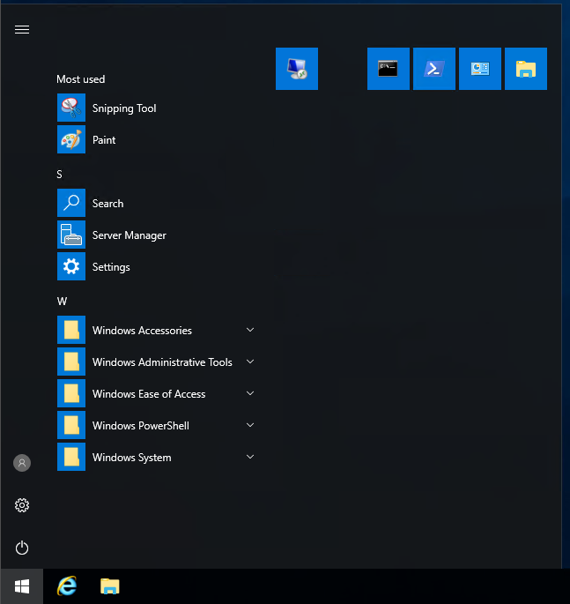Expand the hamburger menu at top left
570x604 pixels.
[22, 30]
